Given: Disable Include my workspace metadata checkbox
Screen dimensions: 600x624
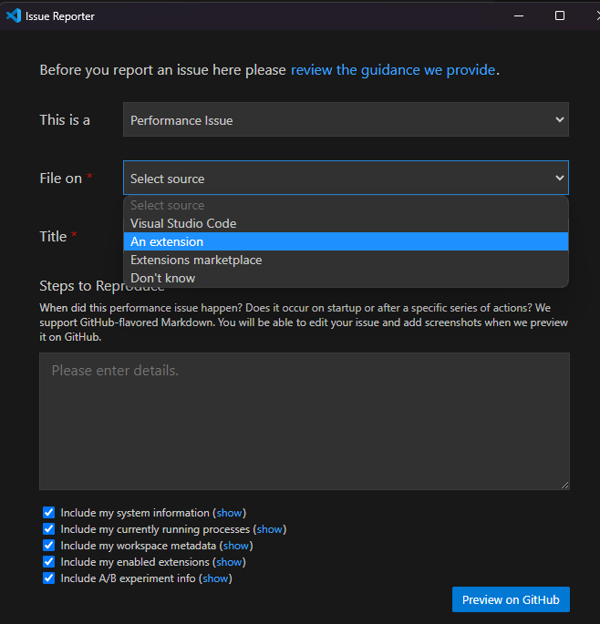Looking at the screenshot, I should pyautogui.click(x=49, y=546).
